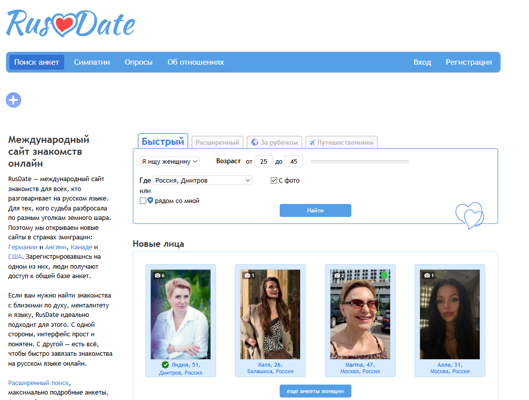Viewport: 529px width, 400px height.
Task: Follow the Англии link
Action: click(x=56, y=247)
